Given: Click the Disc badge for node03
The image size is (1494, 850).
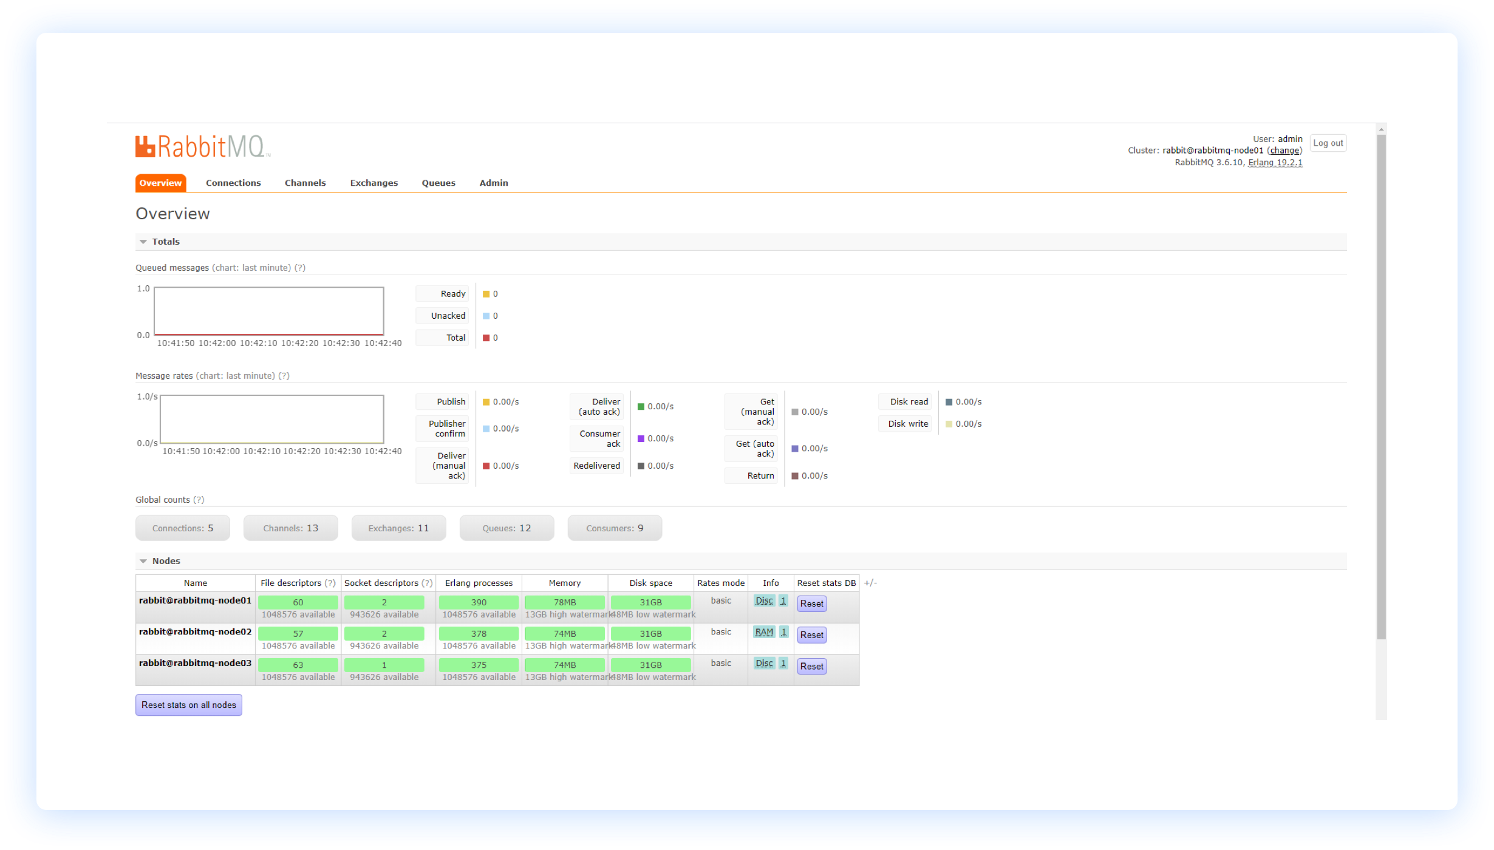Looking at the screenshot, I should coord(764,663).
